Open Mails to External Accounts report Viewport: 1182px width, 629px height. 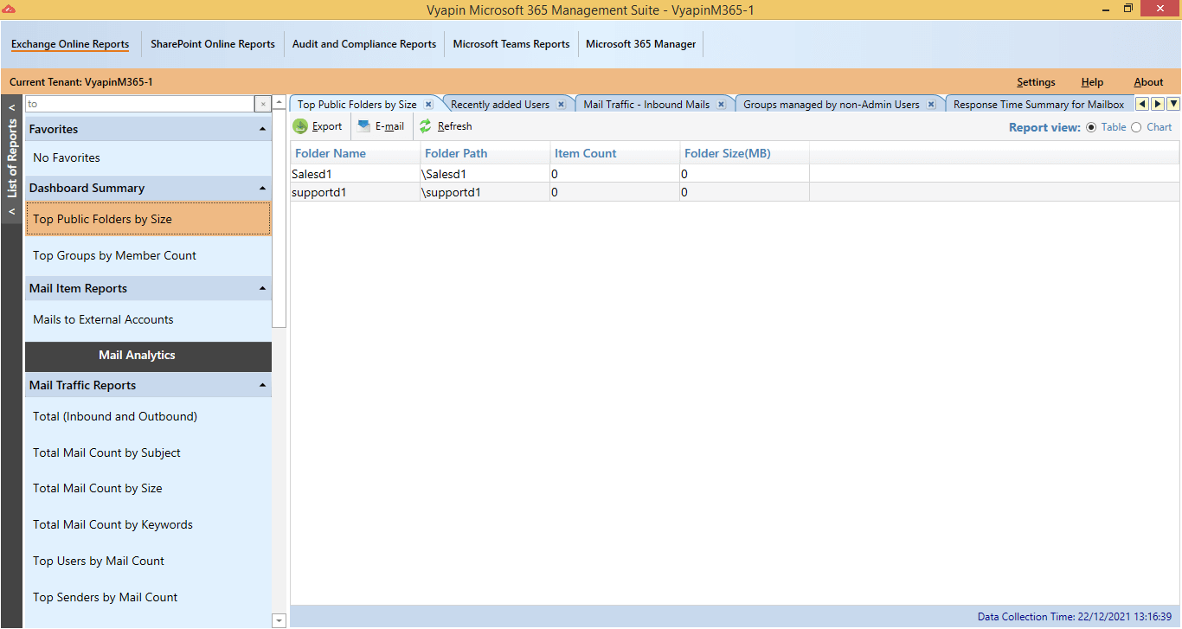pos(148,319)
